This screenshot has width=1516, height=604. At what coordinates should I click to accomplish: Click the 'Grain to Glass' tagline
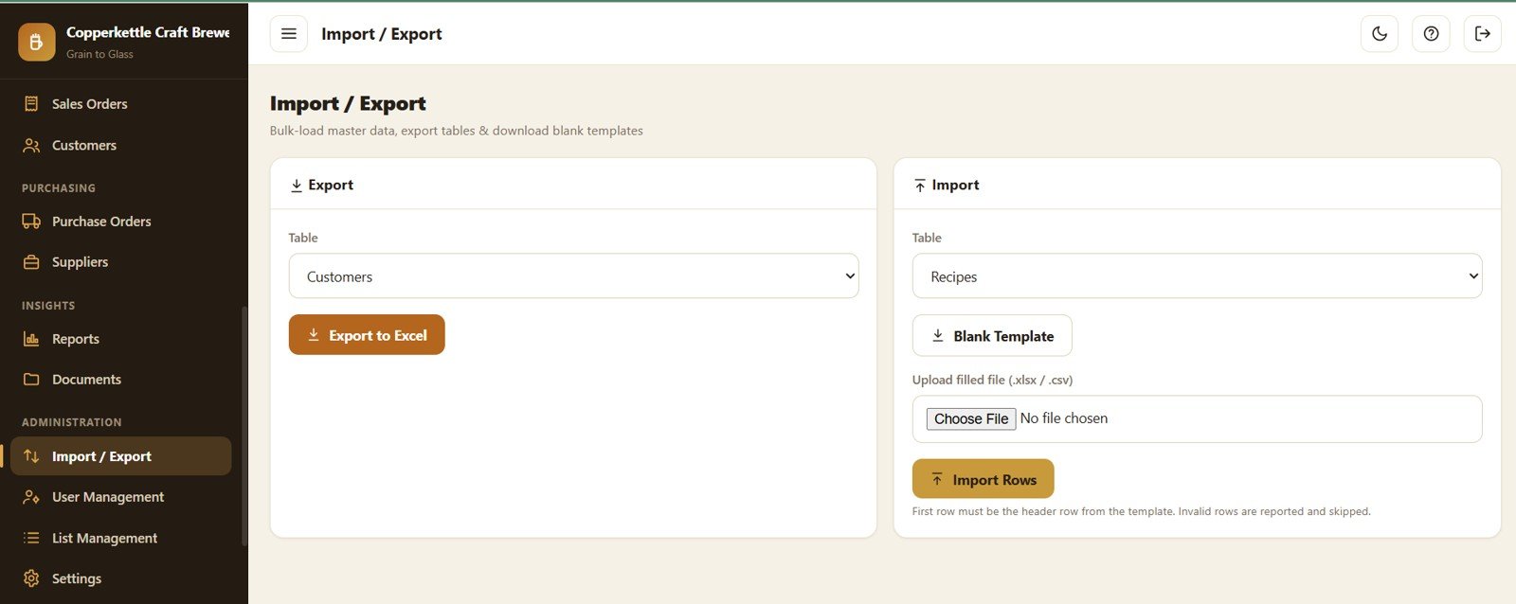pyautogui.click(x=99, y=54)
